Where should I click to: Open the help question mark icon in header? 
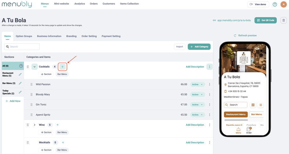pyautogui.click(x=275, y=4)
